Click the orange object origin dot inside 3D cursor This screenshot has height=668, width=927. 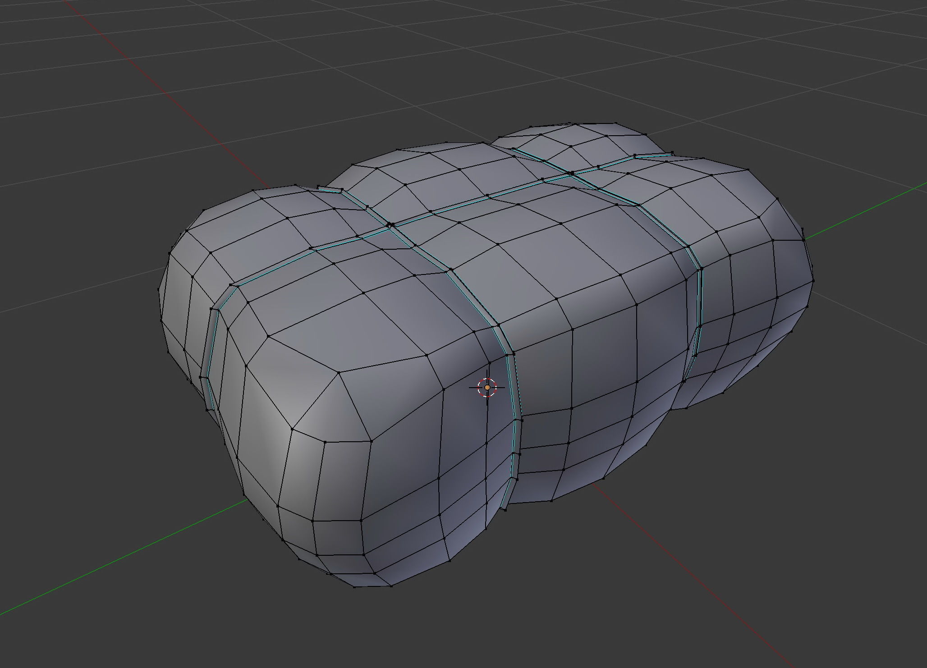487,387
